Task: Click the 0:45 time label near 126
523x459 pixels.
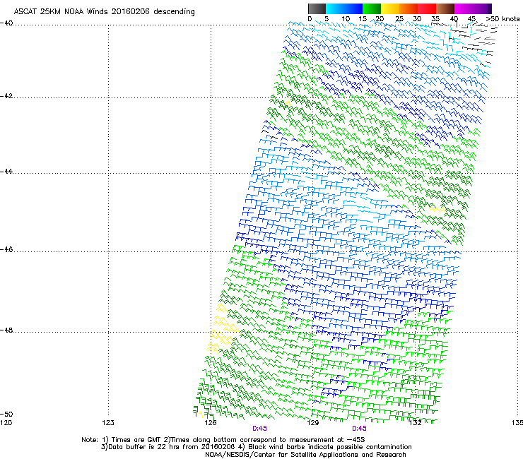Action: pos(259,429)
